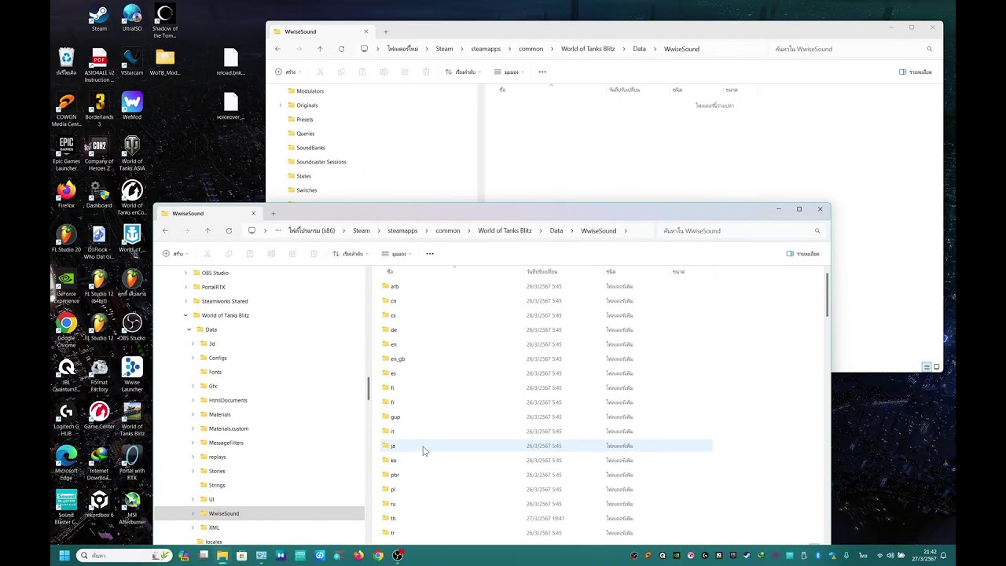
Task: Click Data in the front window breadcrumb
Action: coord(556,231)
